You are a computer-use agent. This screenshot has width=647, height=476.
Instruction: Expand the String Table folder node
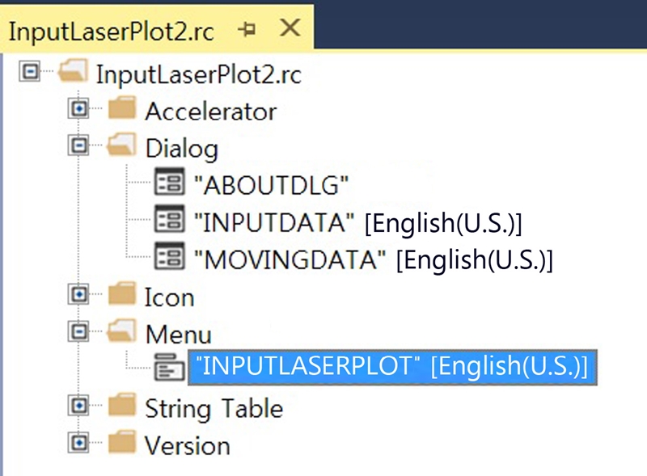(x=78, y=406)
